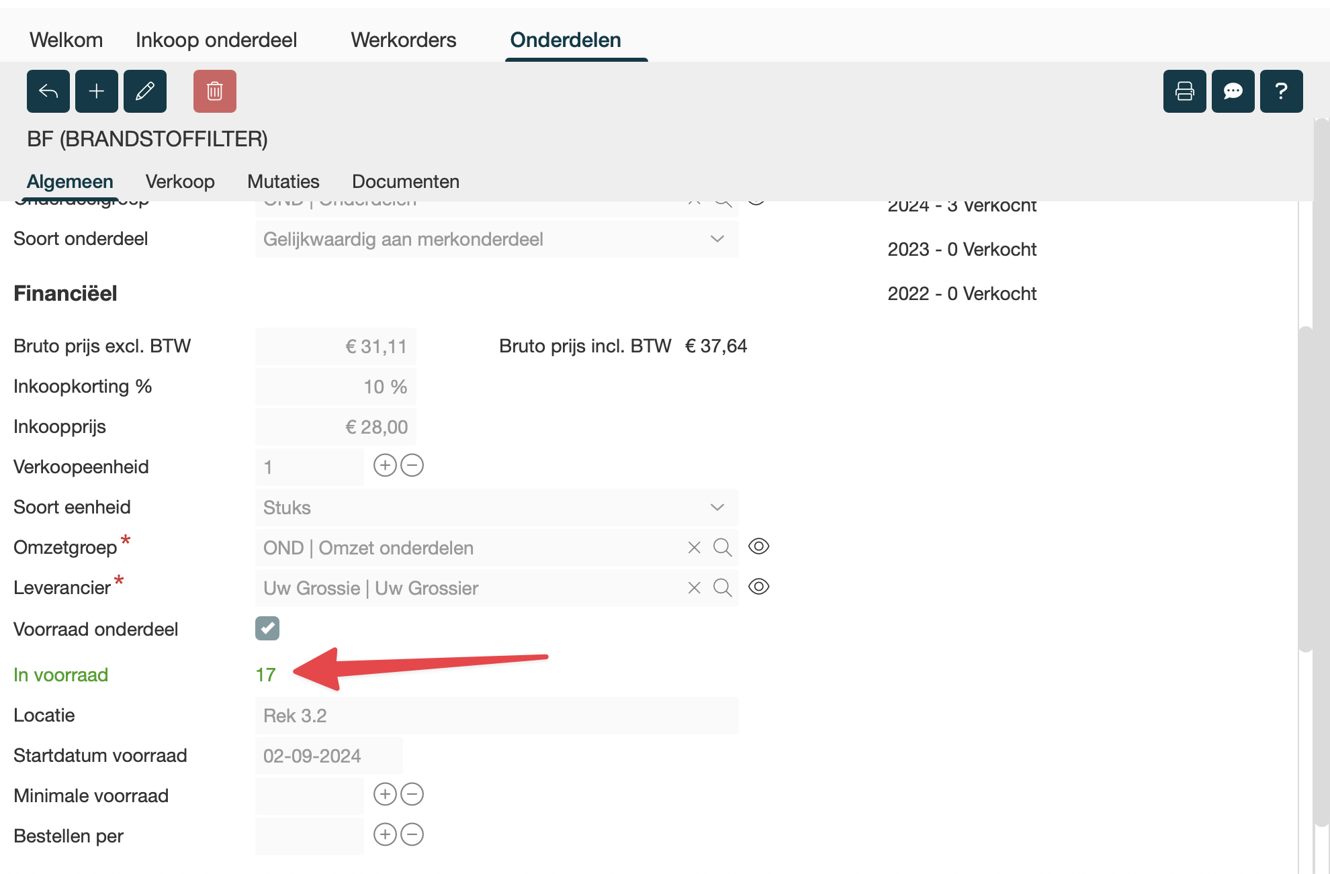1330x874 pixels.
Task: Click the Locatie input field
Action: 497,716
